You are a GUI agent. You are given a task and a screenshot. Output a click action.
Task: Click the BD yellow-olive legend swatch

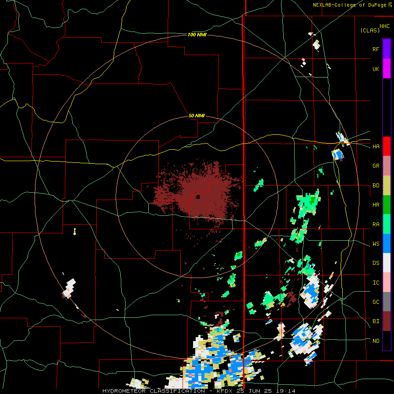387,185
